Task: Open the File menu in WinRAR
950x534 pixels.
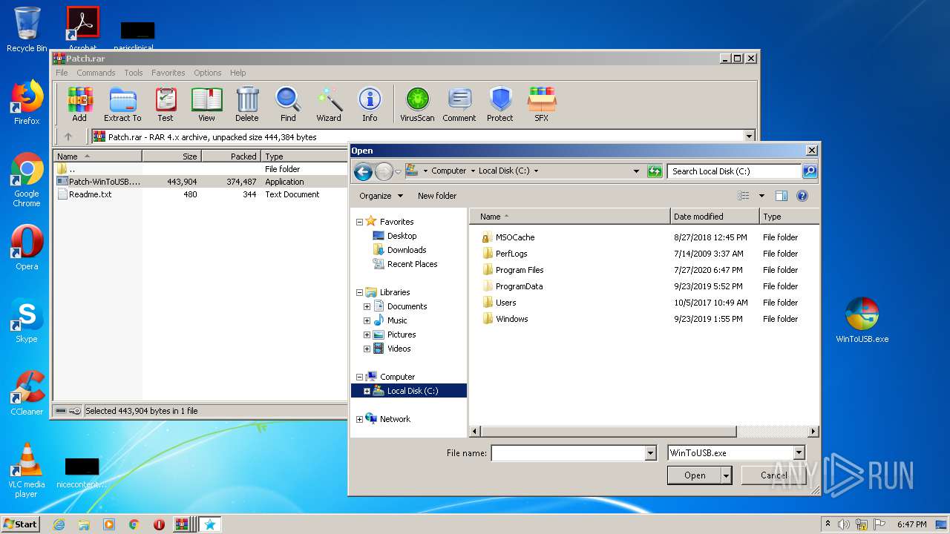Action: pos(62,73)
